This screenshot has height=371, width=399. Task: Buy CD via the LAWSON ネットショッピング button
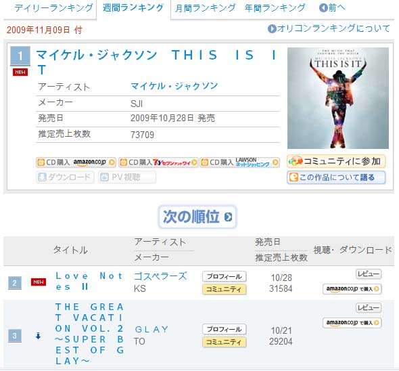tap(239, 162)
